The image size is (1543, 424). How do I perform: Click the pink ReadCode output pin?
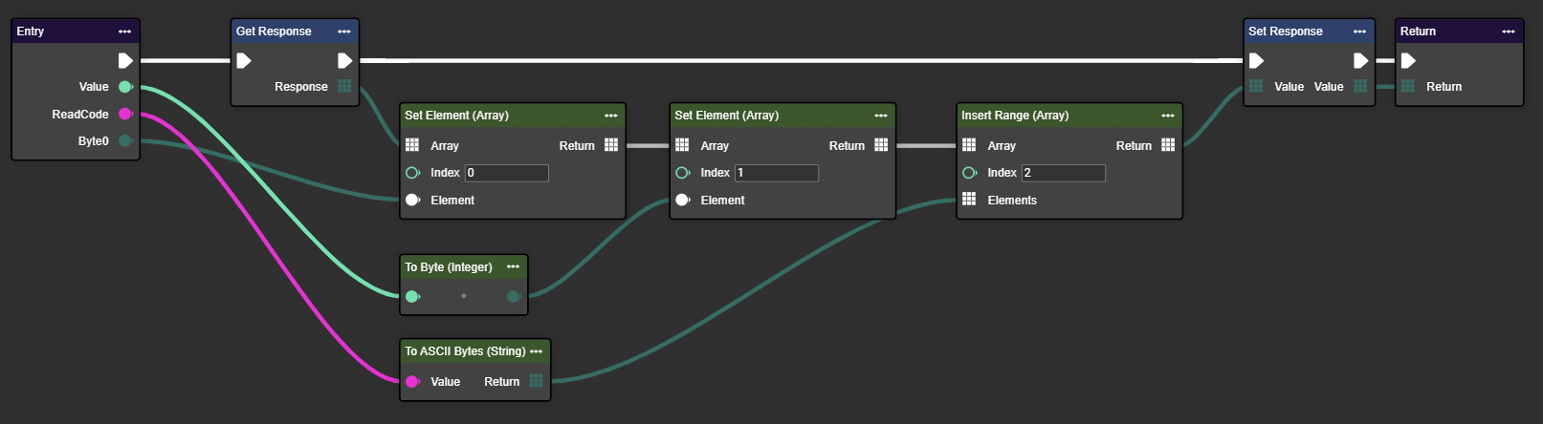tap(124, 115)
